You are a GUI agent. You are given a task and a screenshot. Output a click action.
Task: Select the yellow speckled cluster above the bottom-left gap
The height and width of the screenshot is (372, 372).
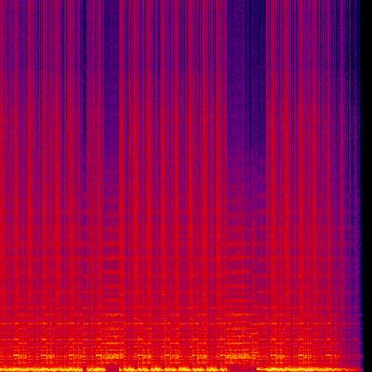coord(110,355)
